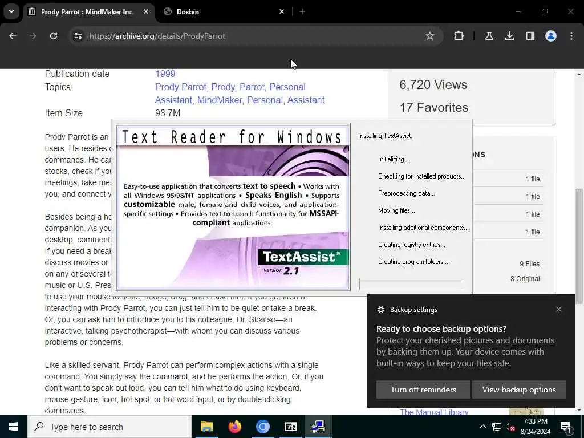The width and height of the screenshot is (584, 438).
Task: Click the browser forward arrow
Action: (x=33, y=36)
